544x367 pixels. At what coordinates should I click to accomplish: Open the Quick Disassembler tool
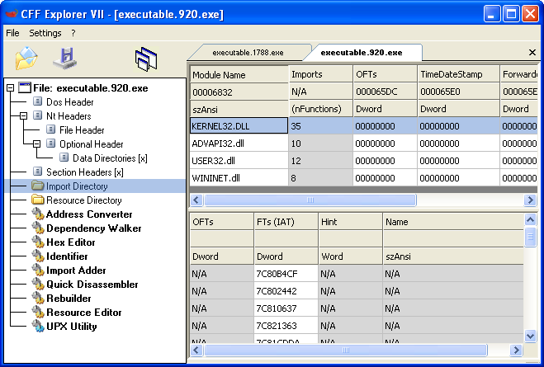coord(92,285)
